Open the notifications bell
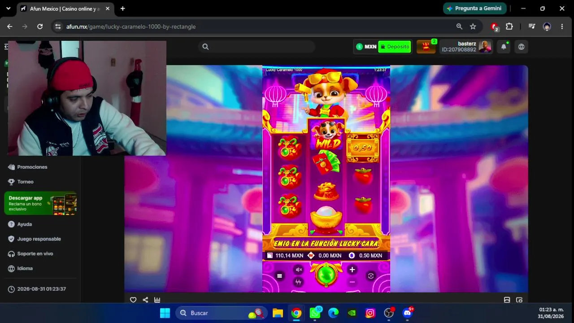 pos(504,47)
